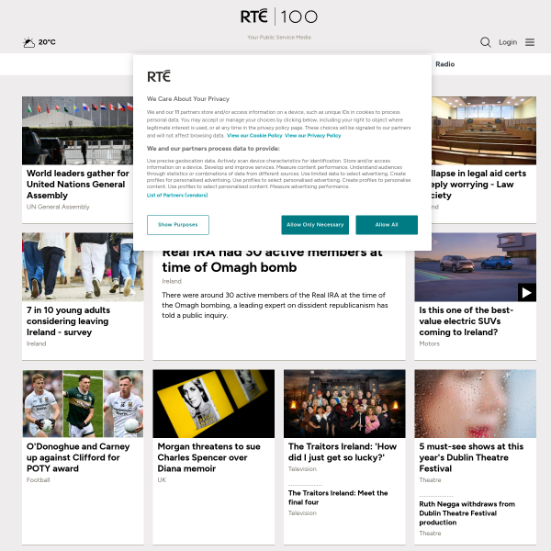Open the hamburger menu icon
The image size is (551, 551).
530,42
